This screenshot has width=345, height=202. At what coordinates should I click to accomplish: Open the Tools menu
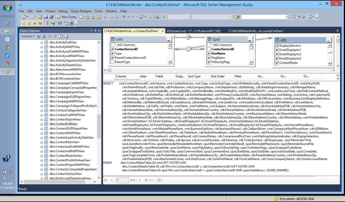(98, 11)
